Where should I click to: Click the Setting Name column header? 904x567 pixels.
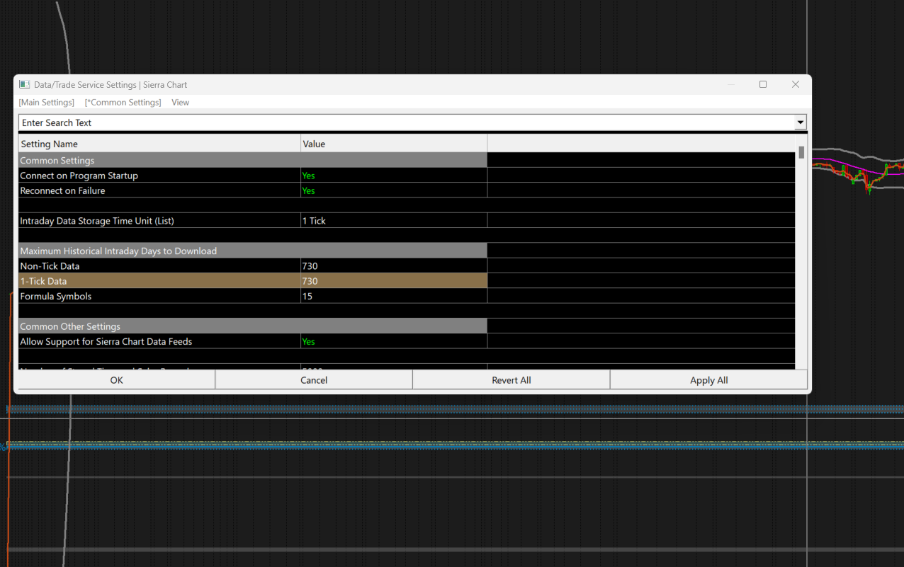click(x=159, y=144)
